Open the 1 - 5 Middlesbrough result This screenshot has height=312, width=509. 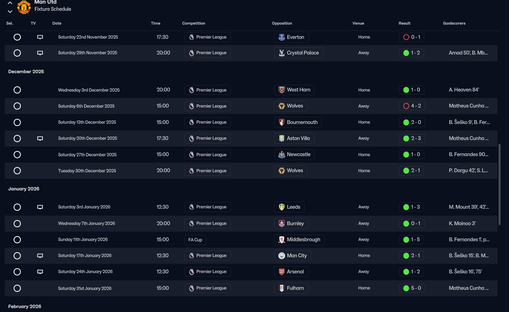pos(412,240)
